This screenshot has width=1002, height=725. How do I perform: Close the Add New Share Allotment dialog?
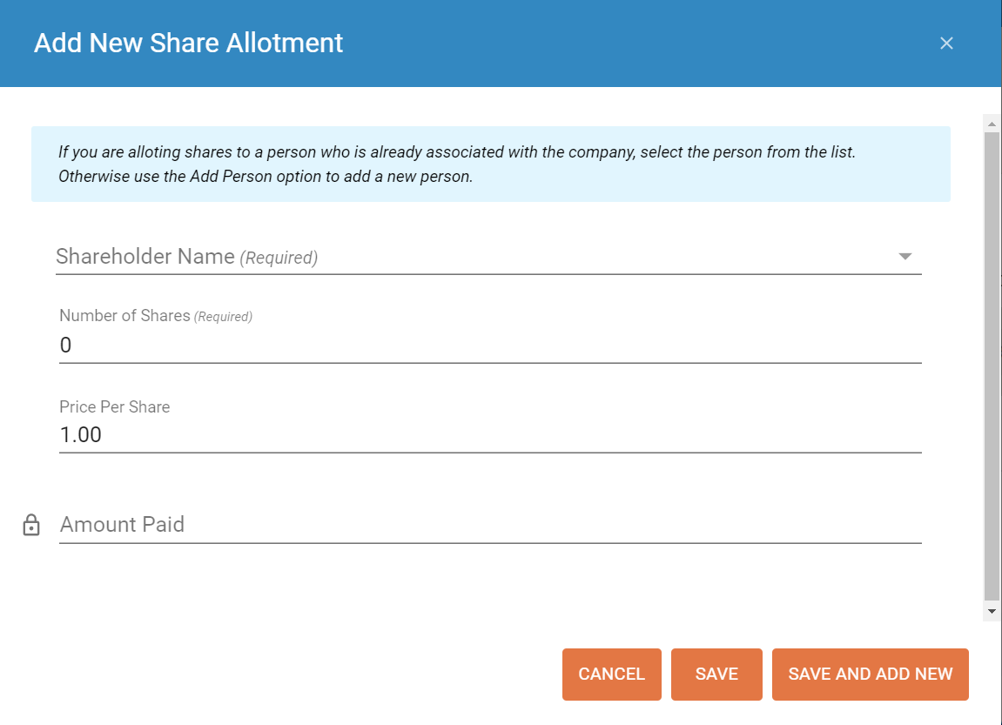click(x=946, y=43)
